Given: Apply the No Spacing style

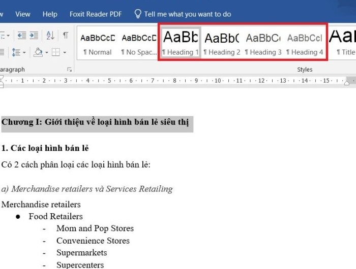Looking at the screenshot, I should pos(139,44).
